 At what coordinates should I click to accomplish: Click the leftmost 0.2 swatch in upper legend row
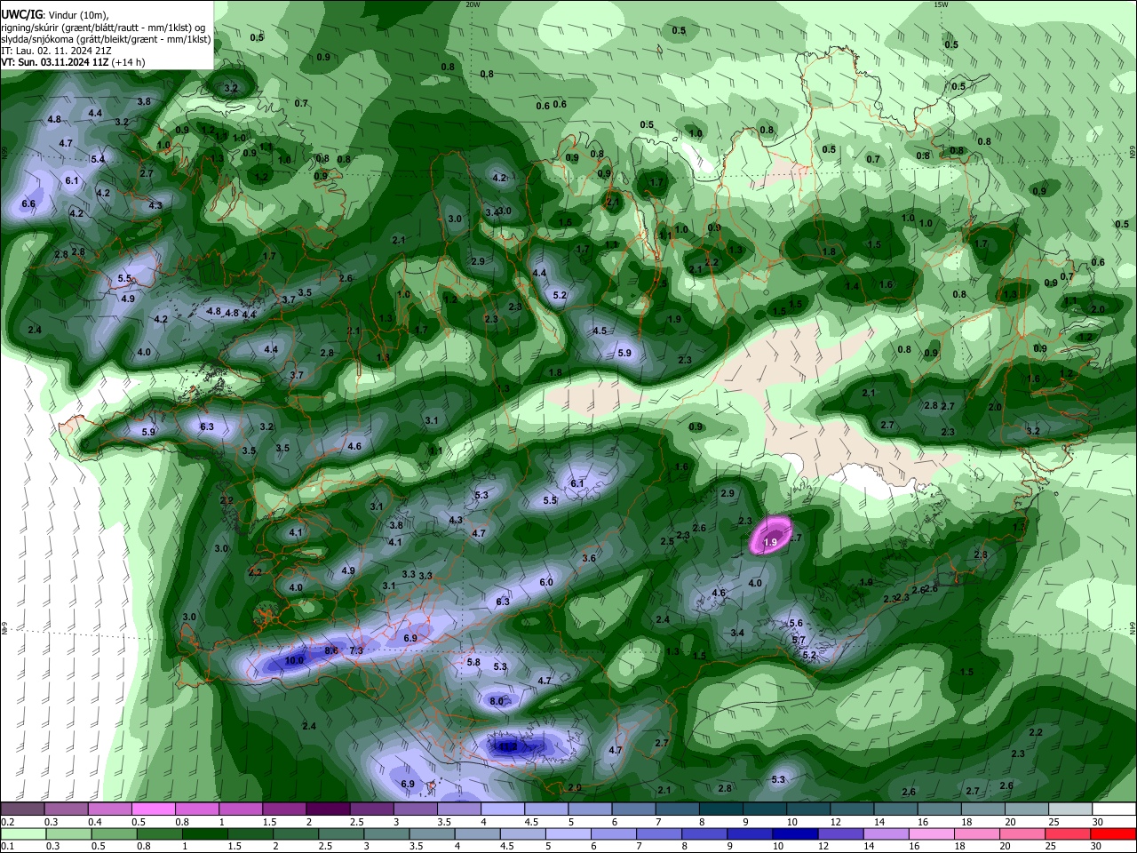pyautogui.click(x=22, y=809)
